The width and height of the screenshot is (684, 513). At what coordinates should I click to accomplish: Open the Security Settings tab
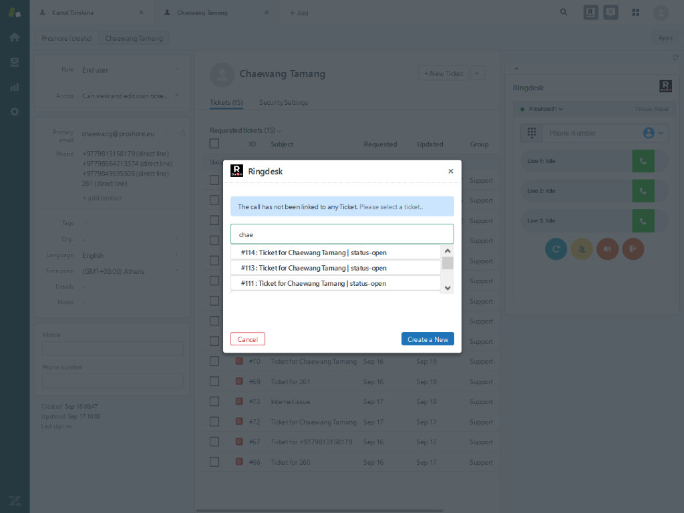click(x=283, y=102)
